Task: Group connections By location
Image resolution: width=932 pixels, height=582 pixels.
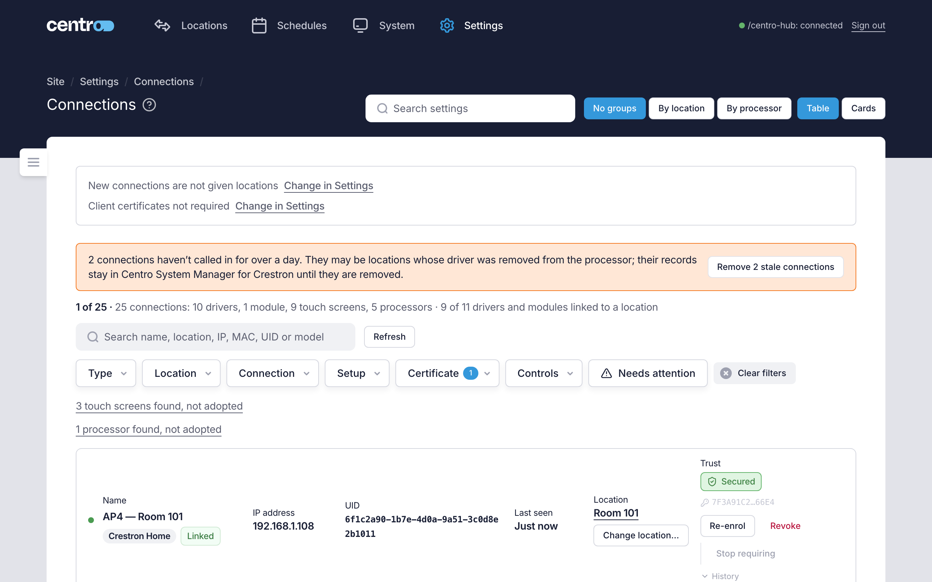Action: (x=681, y=108)
